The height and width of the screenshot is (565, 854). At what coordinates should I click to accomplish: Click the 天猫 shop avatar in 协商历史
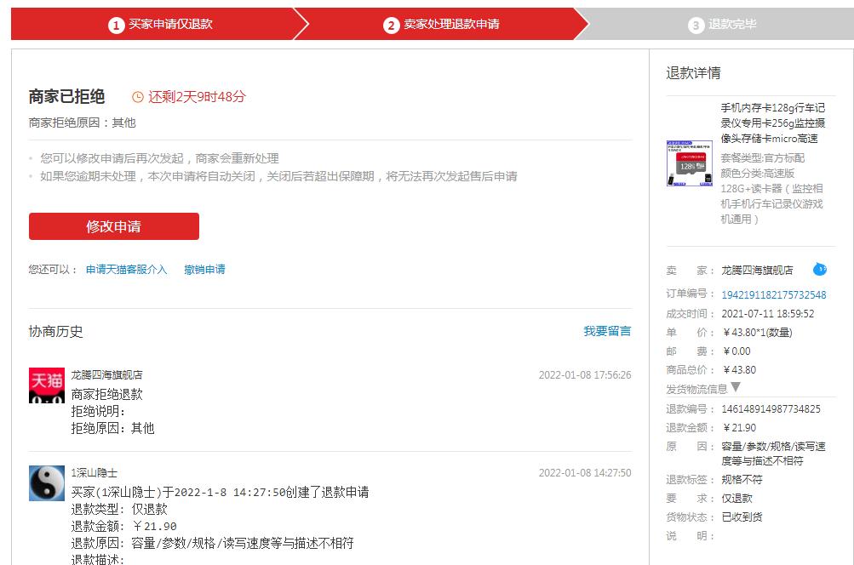pos(48,384)
